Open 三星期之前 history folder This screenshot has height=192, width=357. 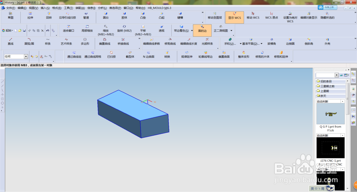coord(331,86)
